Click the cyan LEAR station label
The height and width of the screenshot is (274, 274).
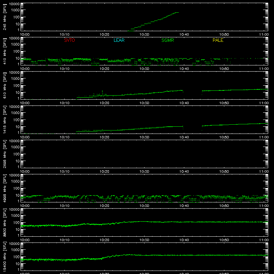coord(119,40)
